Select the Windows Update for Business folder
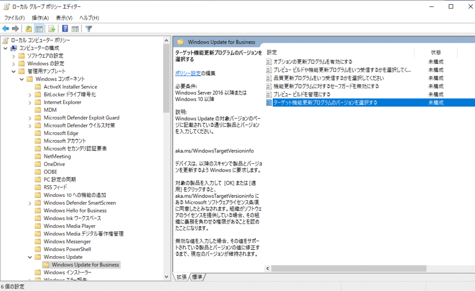 tap(85, 265)
